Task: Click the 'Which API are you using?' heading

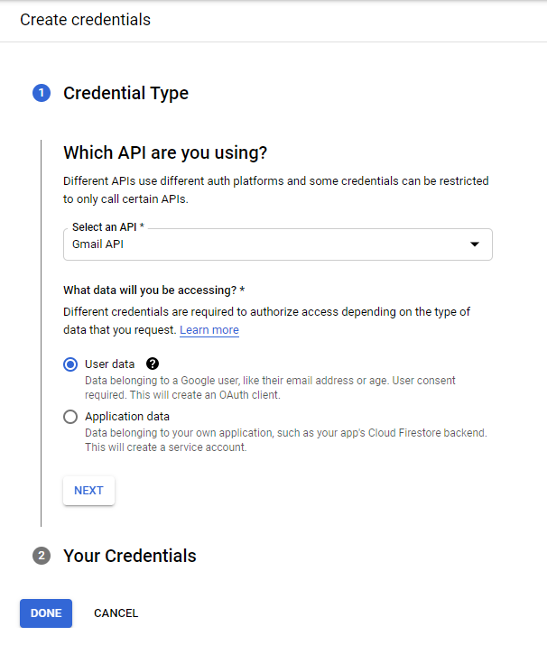Action: (165, 152)
